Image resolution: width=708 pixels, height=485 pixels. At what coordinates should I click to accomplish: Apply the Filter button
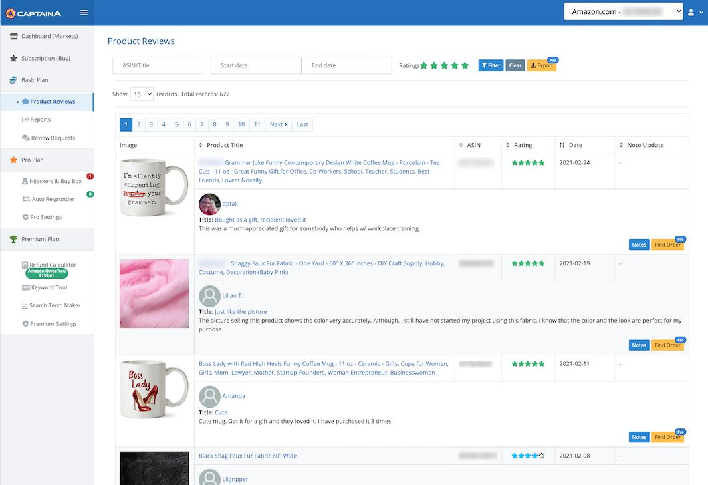coord(491,65)
